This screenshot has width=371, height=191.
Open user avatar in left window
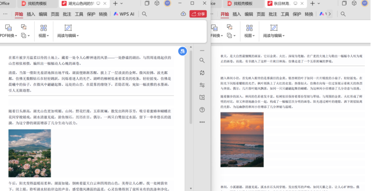click(167, 3)
